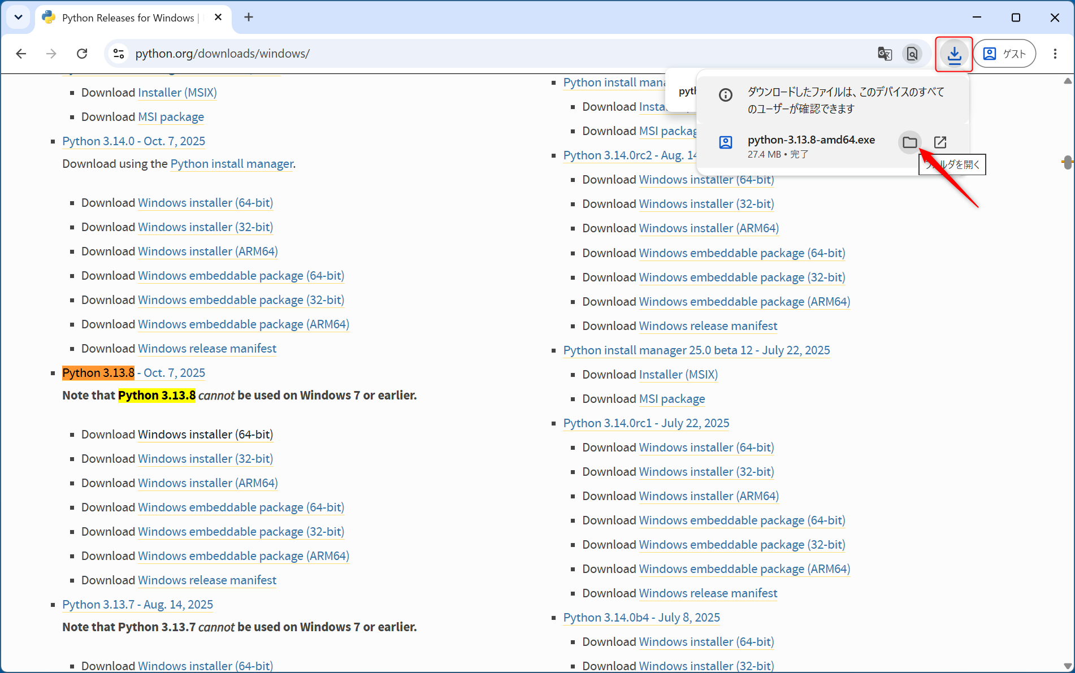Maximize the Chrome window
Image resolution: width=1075 pixels, height=673 pixels.
pyautogui.click(x=1016, y=18)
